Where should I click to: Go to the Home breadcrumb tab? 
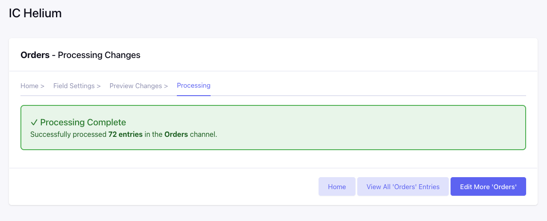click(x=29, y=86)
